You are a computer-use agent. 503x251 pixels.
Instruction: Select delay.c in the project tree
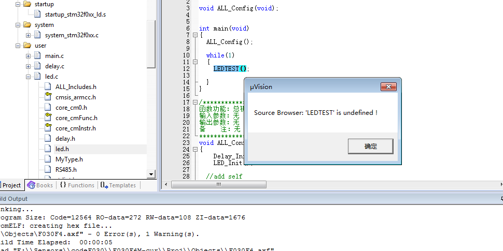54,66
